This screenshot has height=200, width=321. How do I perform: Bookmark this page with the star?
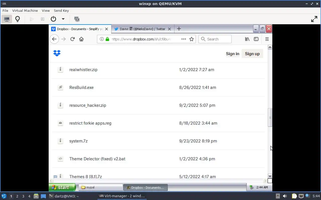192,39
